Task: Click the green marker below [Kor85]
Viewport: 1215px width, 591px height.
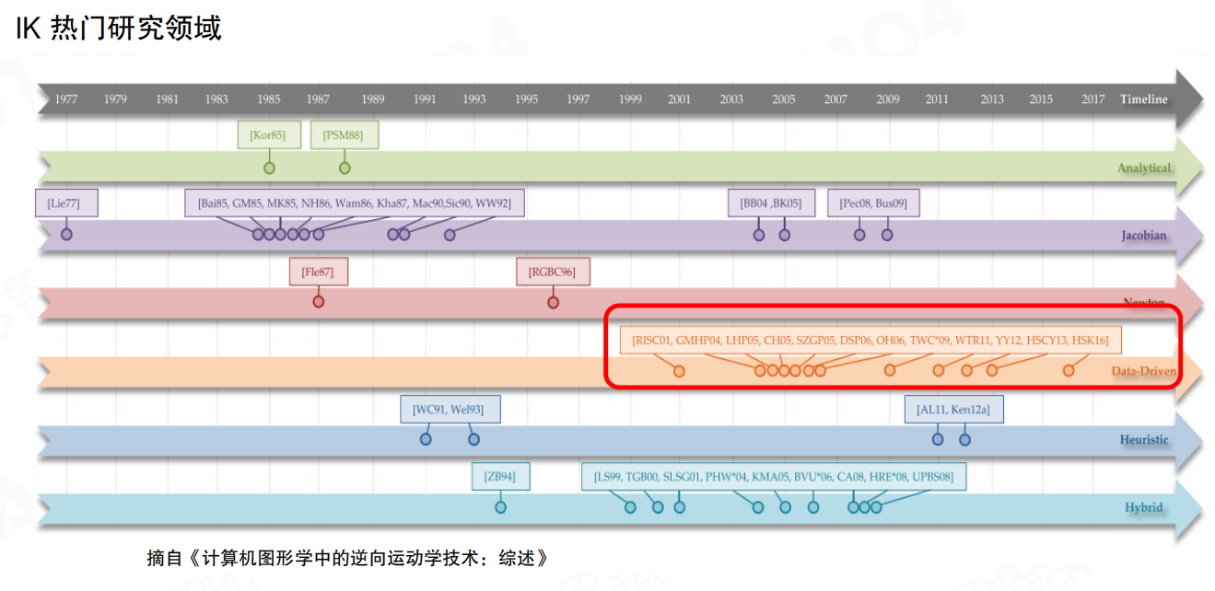Action: point(269,168)
